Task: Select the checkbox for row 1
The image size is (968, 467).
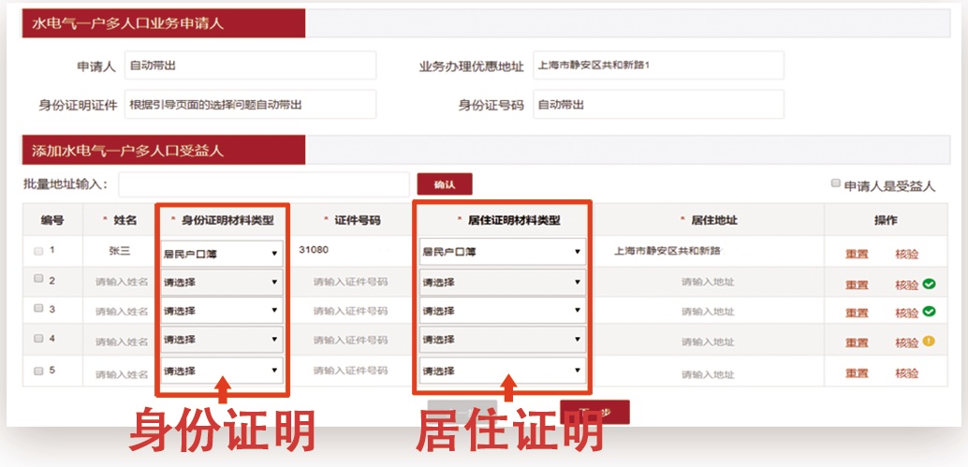Action: (x=38, y=251)
